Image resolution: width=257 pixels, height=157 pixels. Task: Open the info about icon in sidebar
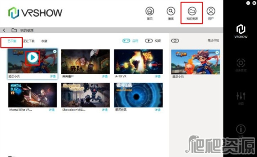pos(241,129)
